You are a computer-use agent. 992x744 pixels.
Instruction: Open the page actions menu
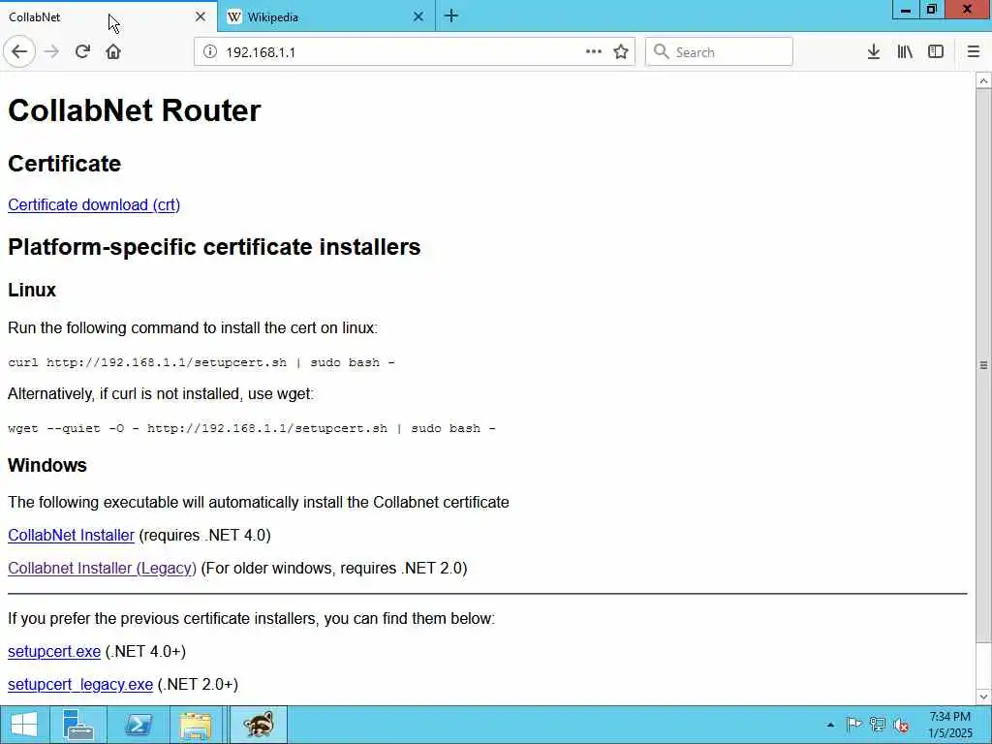(594, 52)
